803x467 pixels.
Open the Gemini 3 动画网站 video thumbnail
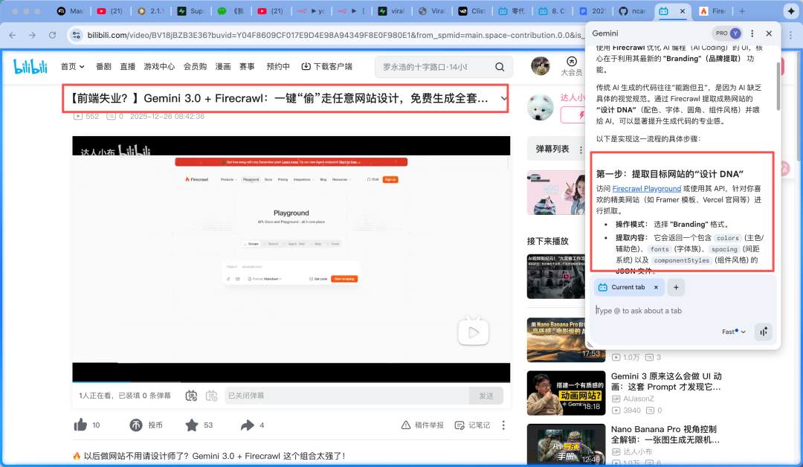(x=566, y=393)
